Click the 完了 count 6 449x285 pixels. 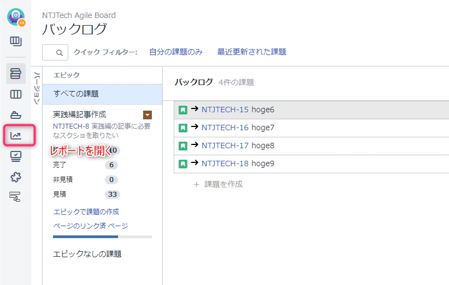coord(111,165)
